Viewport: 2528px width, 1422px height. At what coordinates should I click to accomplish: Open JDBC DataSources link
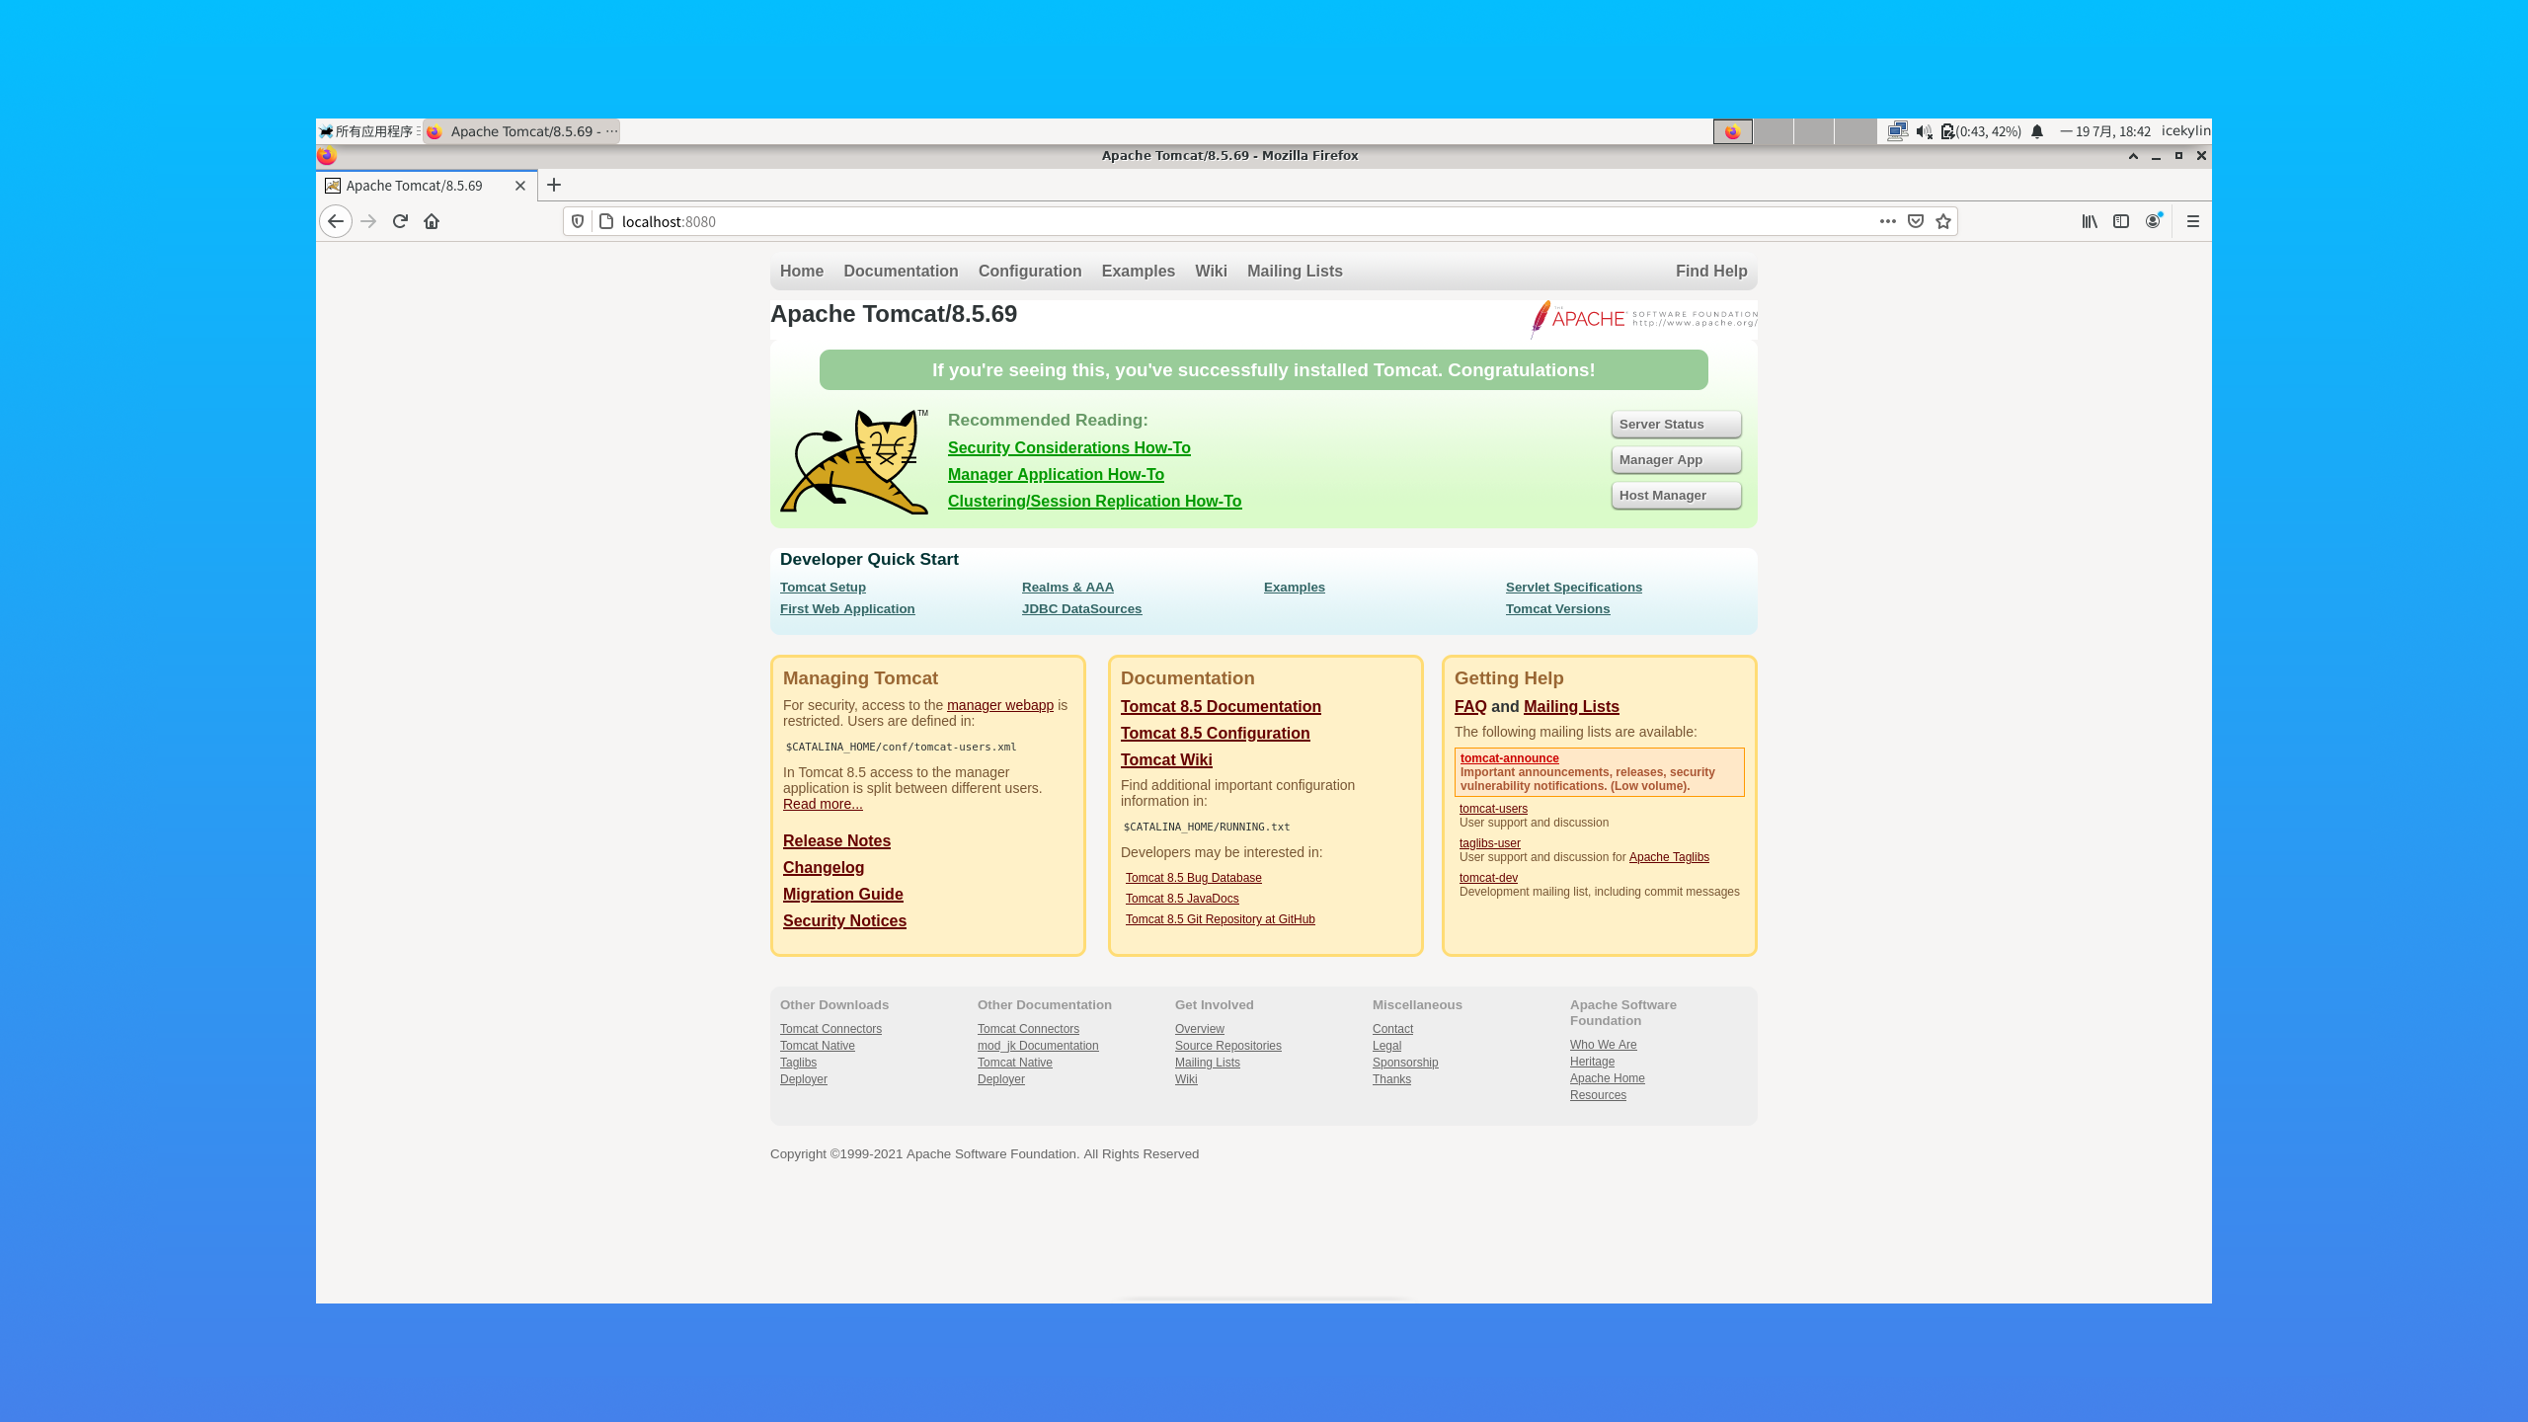point(1081,608)
